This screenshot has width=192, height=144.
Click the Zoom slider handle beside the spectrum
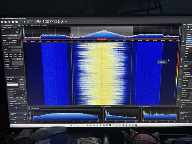click(183, 41)
